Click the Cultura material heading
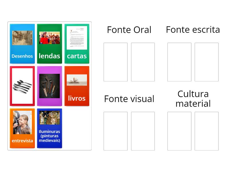The width and height of the screenshot is (229, 172). coord(193,99)
